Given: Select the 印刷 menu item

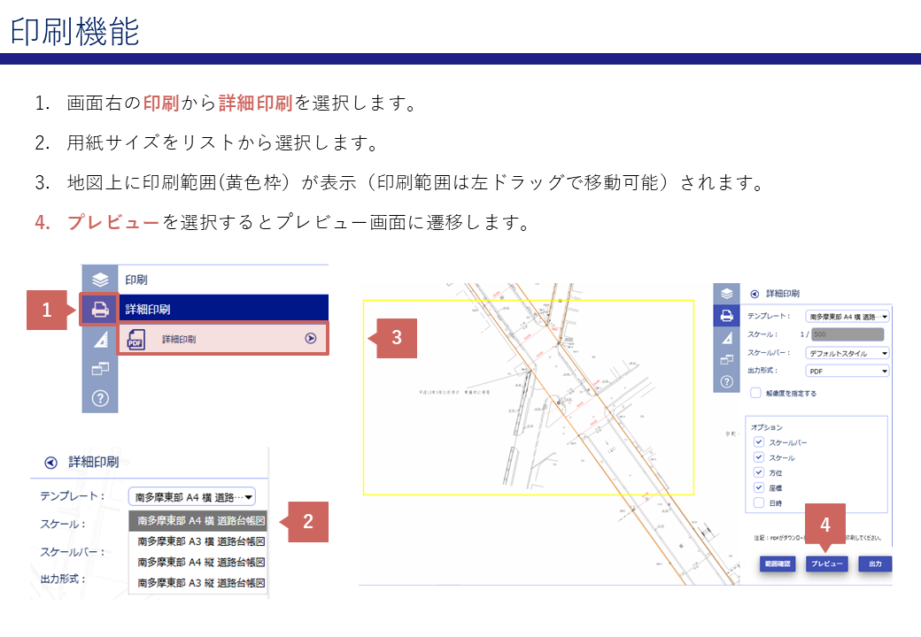Looking at the screenshot, I should coord(177,277).
